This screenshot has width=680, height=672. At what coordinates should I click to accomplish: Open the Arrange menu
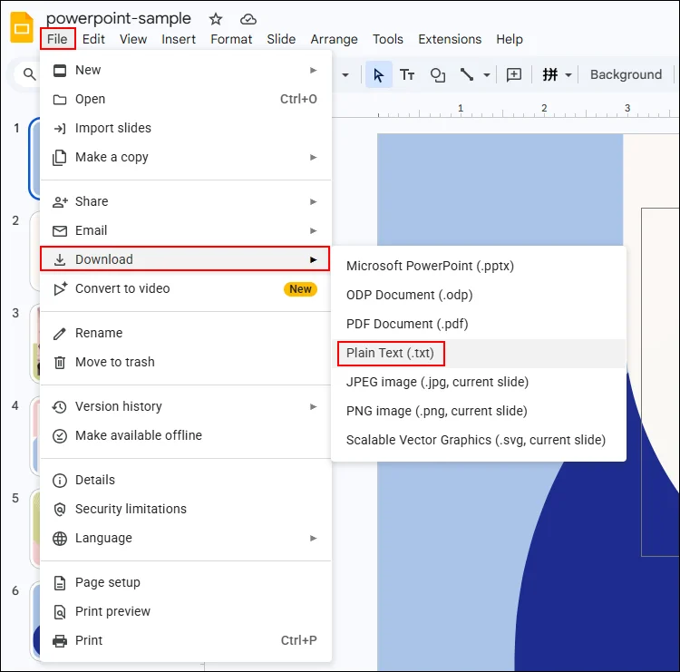[334, 39]
